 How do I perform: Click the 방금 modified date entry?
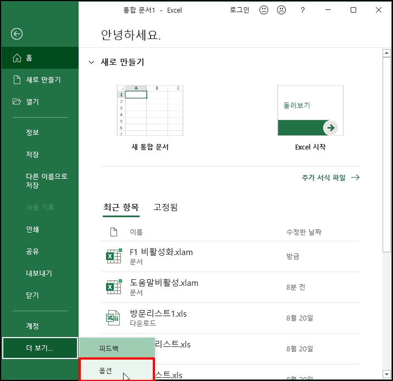pos(293,256)
